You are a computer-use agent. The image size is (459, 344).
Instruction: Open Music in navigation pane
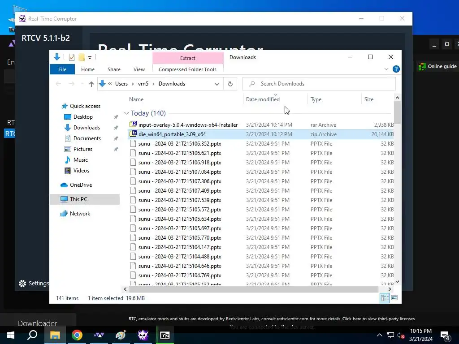[81, 160]
